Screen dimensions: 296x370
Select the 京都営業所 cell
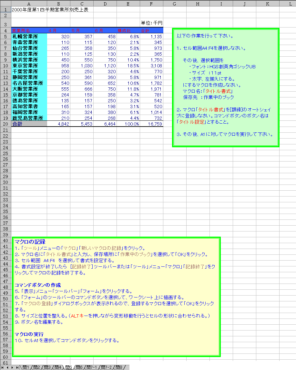(x=29, y=95)
